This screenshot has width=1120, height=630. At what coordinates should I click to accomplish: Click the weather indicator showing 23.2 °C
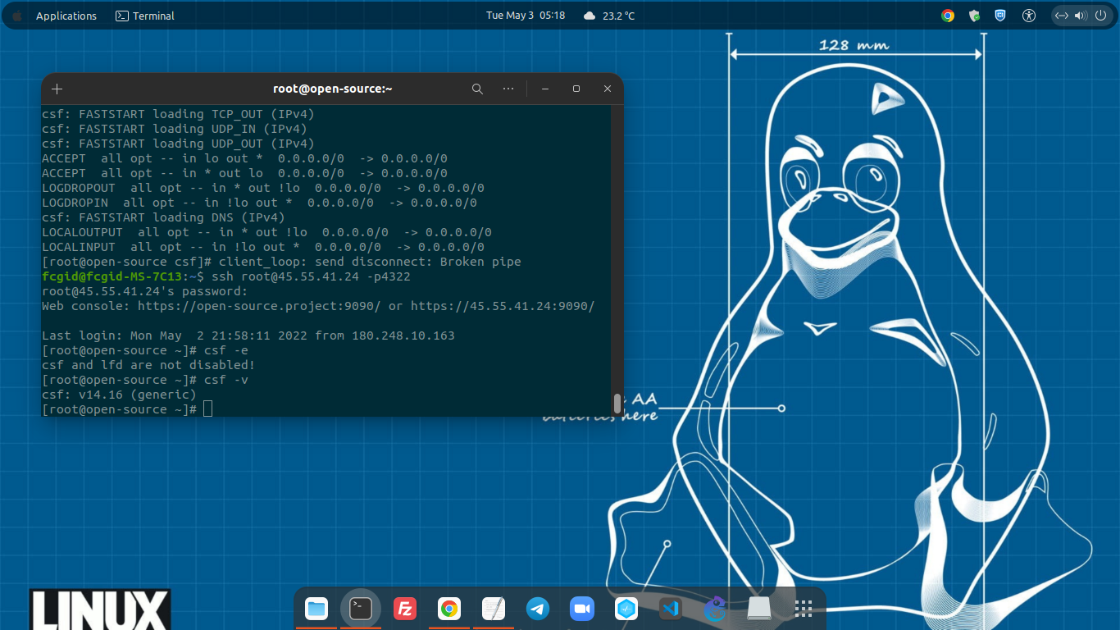[x=609, y=16]
